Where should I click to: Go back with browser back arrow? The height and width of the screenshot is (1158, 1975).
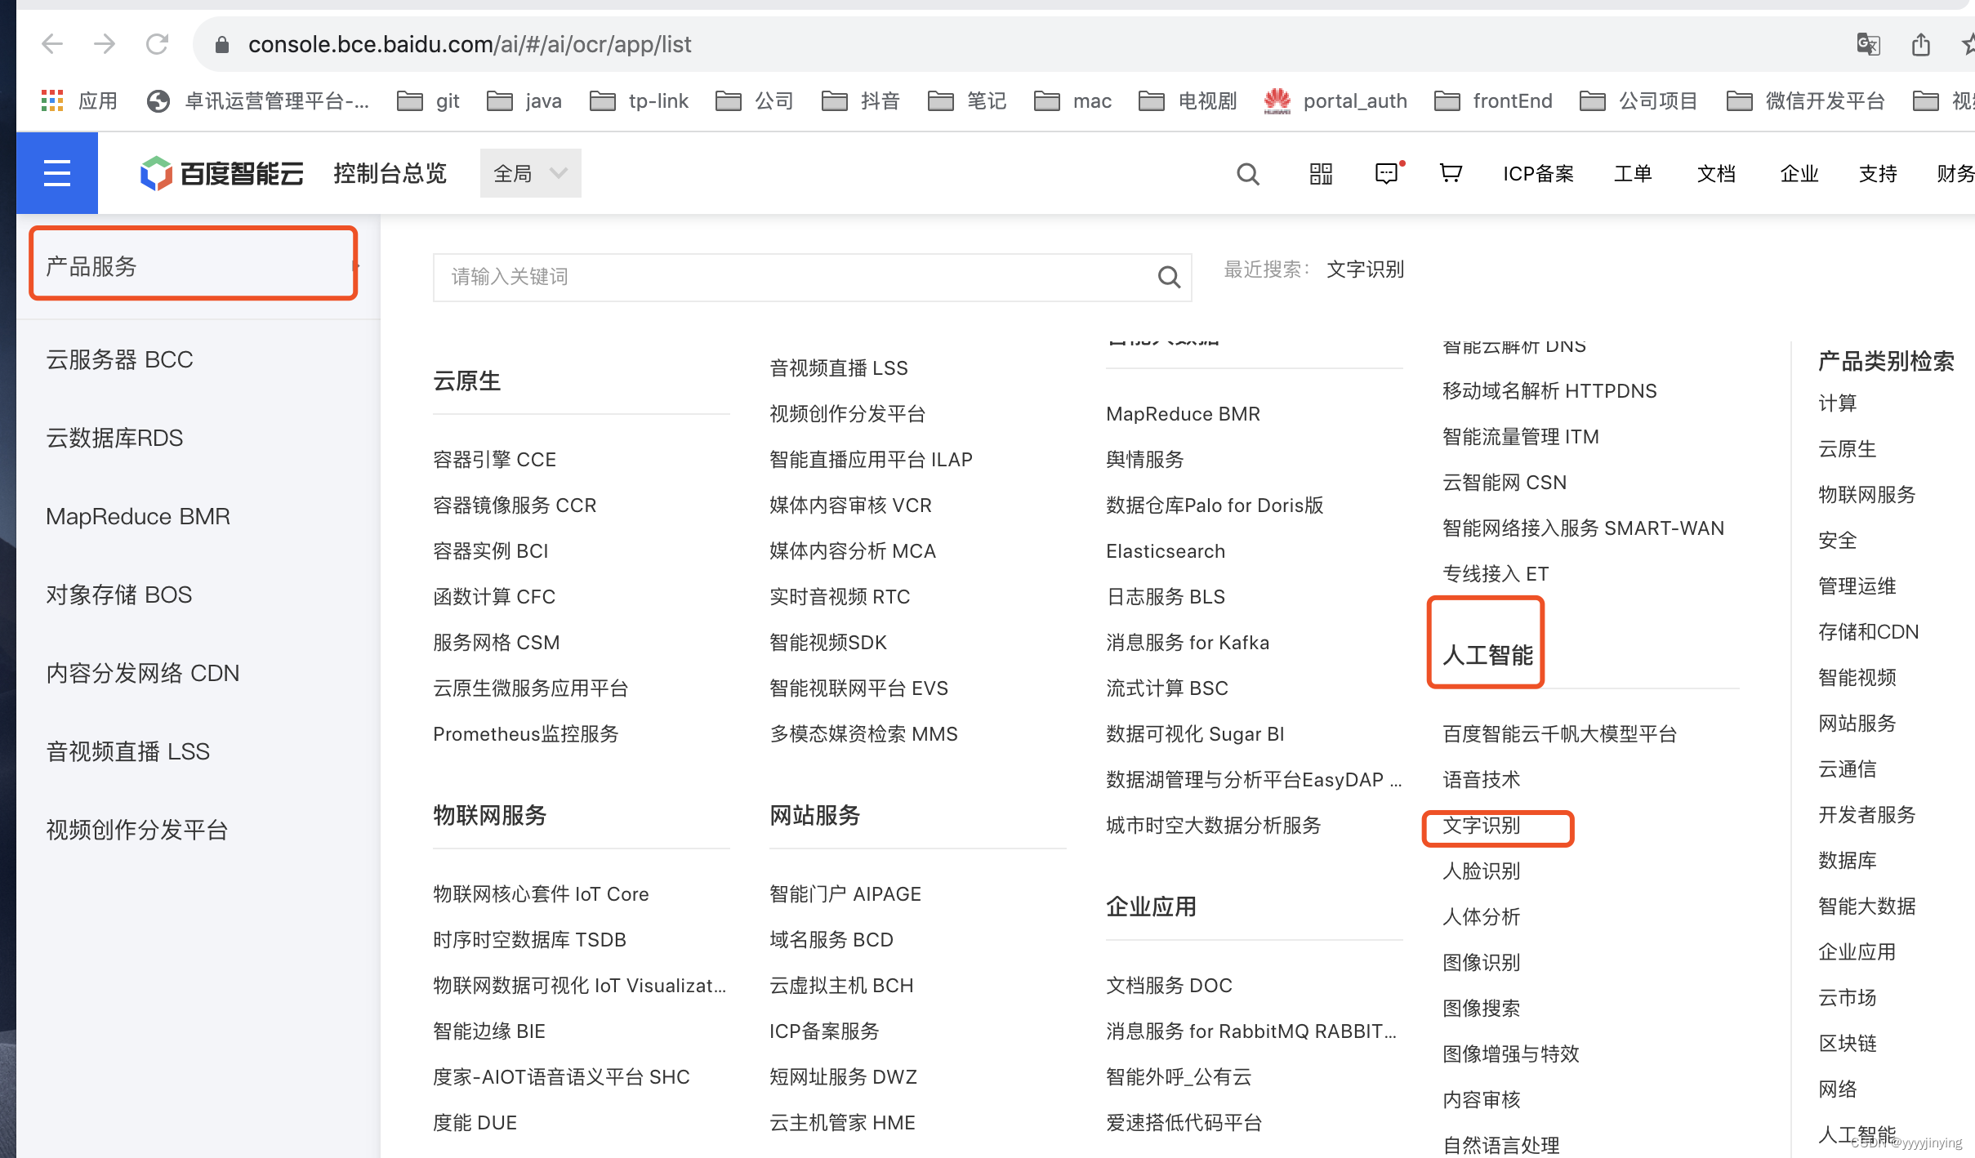[x=52, y=44]
